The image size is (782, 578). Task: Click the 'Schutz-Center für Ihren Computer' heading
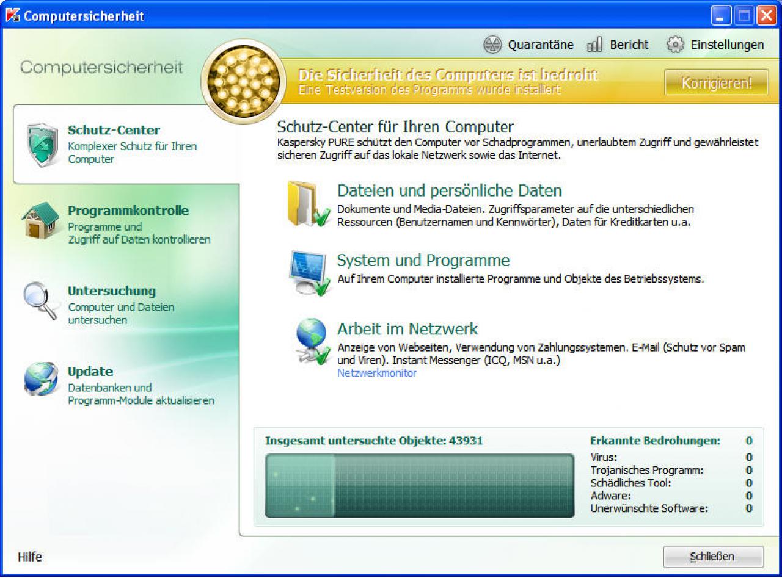[x=395, y=127]
